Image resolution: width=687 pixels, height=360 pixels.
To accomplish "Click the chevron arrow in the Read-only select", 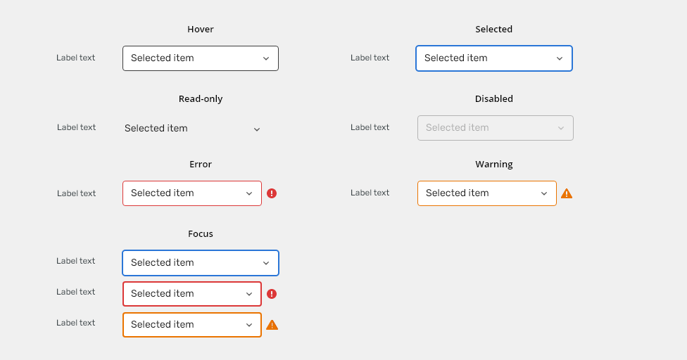I will 257,129.
